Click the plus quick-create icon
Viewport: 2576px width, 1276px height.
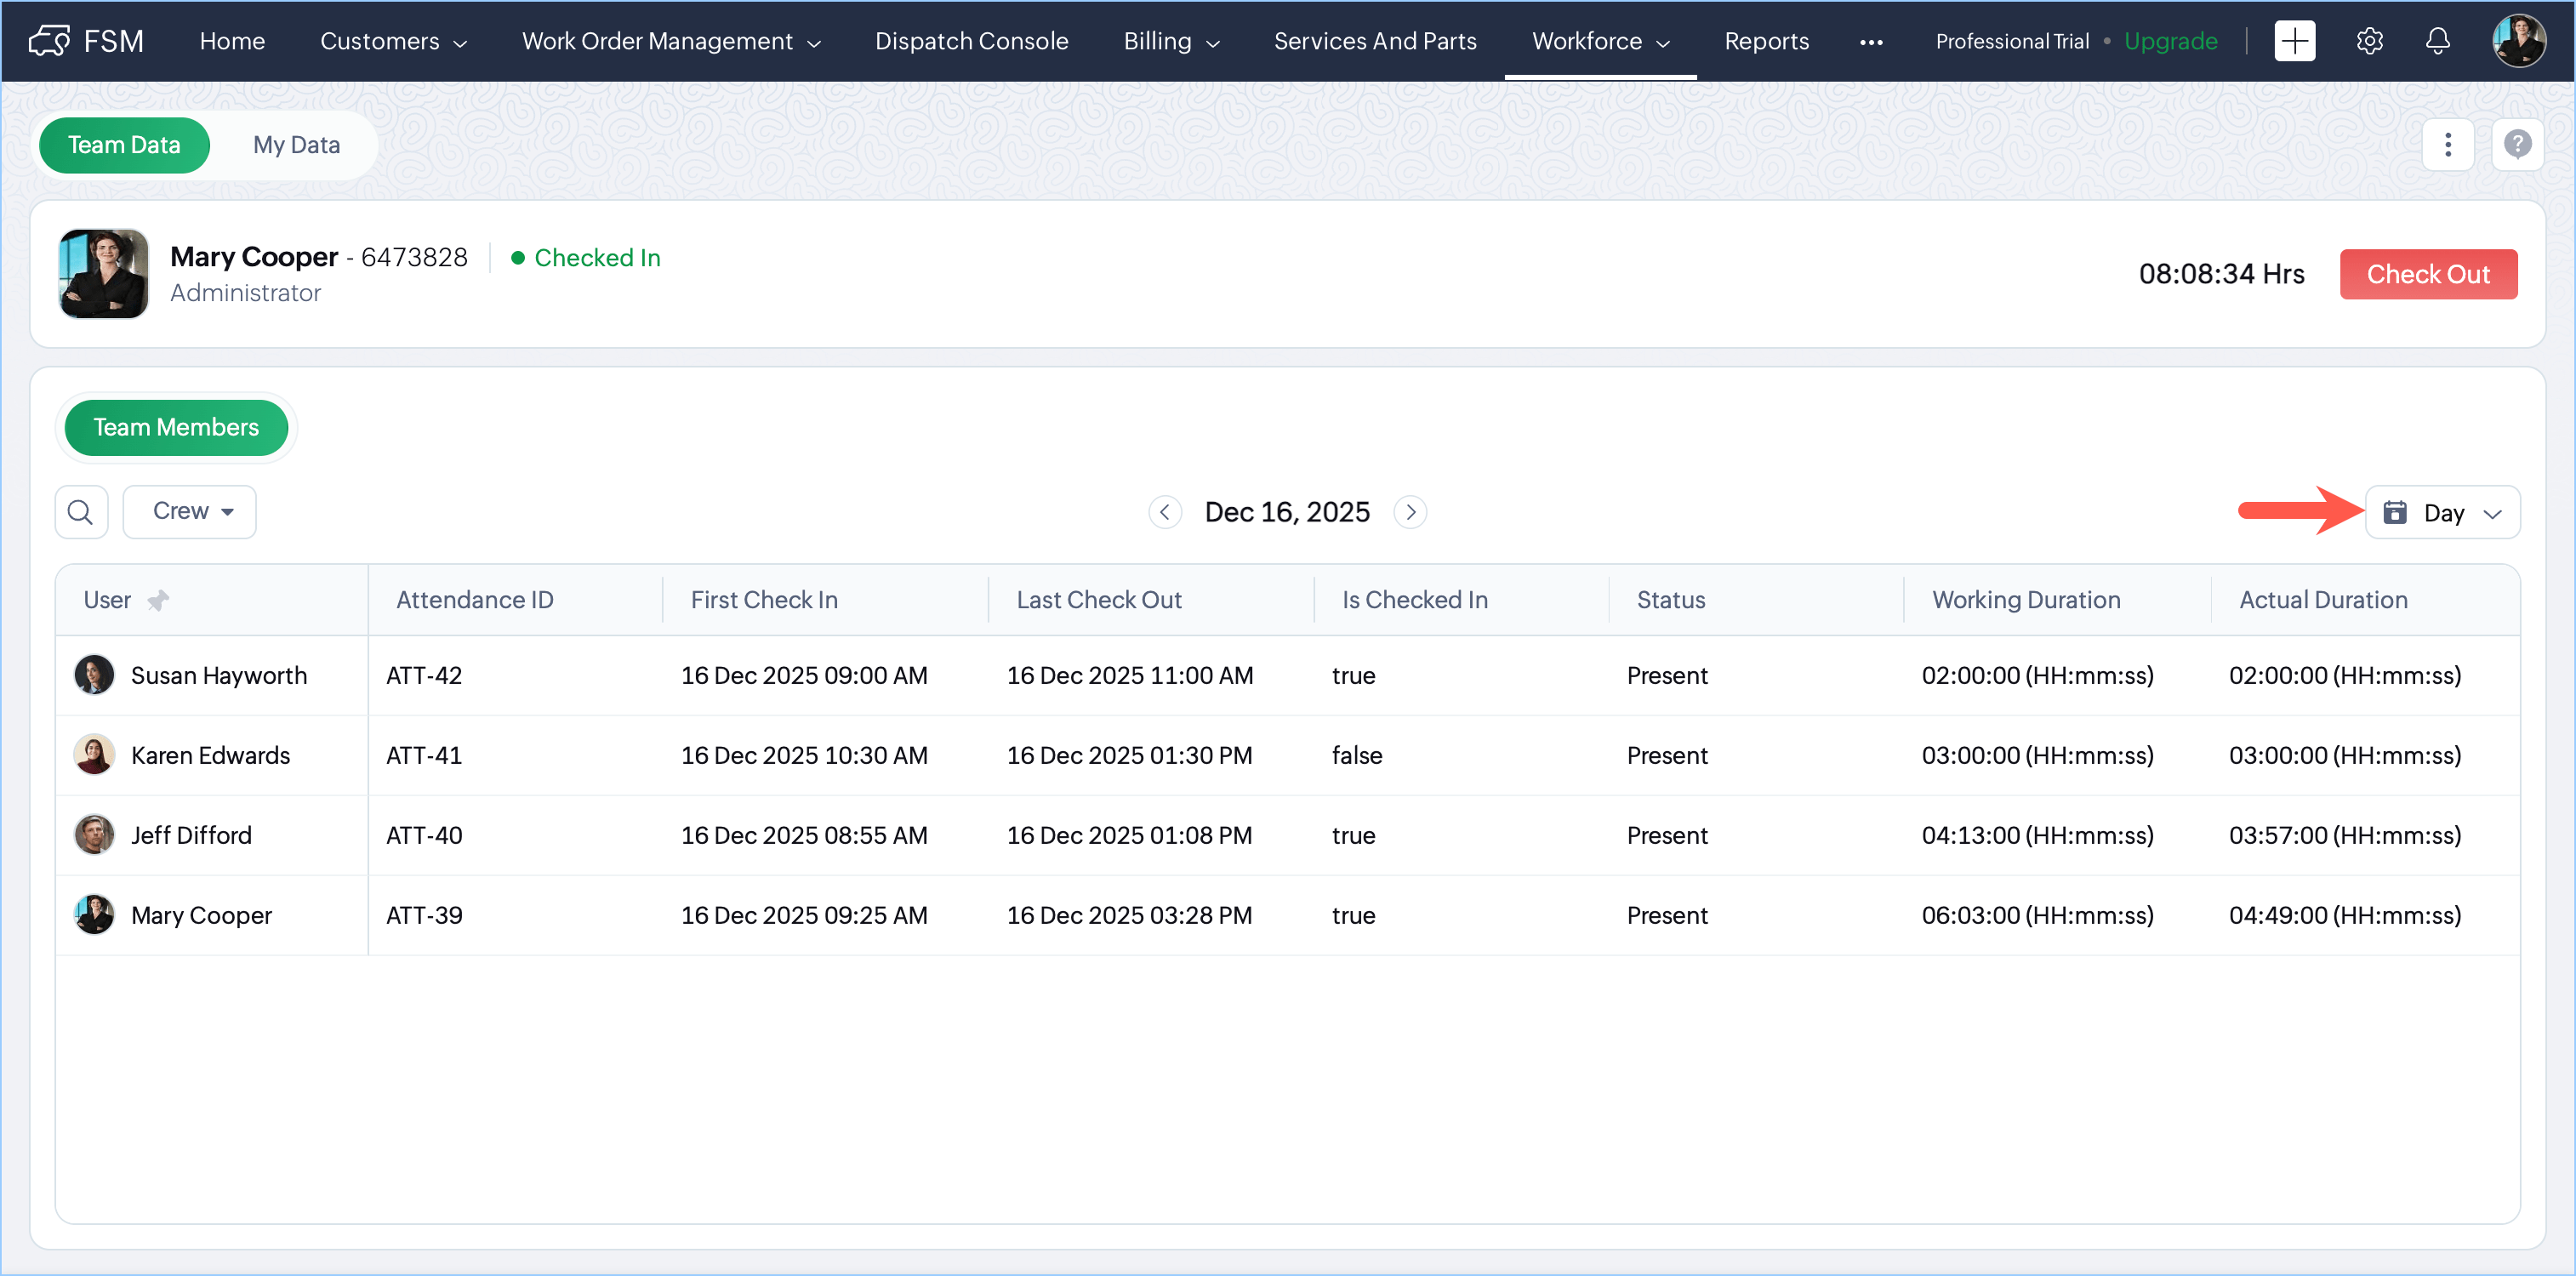point(2294,41)
